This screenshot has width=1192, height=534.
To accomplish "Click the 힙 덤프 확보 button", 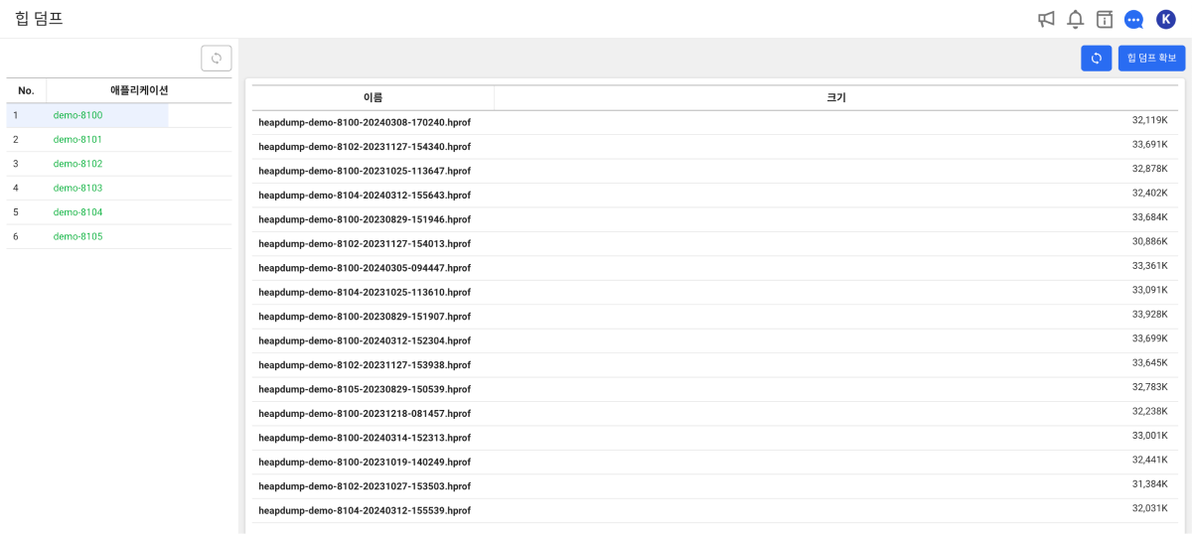I will (x=1151, y=59).
